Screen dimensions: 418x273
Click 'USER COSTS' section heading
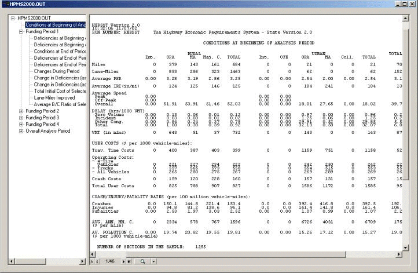coord(142,143)
